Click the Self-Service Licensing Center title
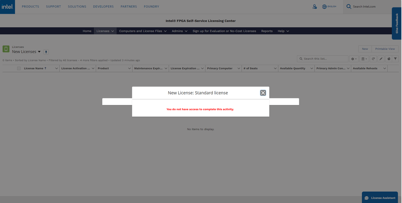 coord(200,21)
